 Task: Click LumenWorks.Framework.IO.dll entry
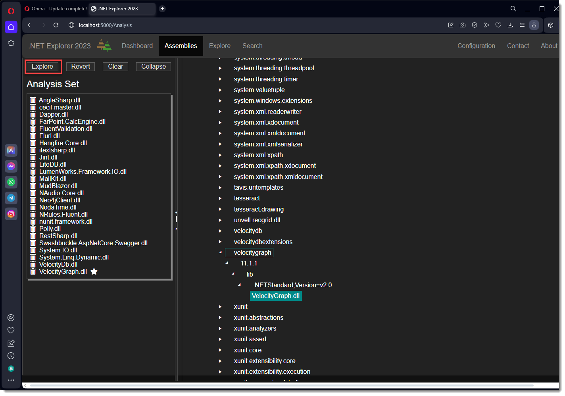click(83, 171)
